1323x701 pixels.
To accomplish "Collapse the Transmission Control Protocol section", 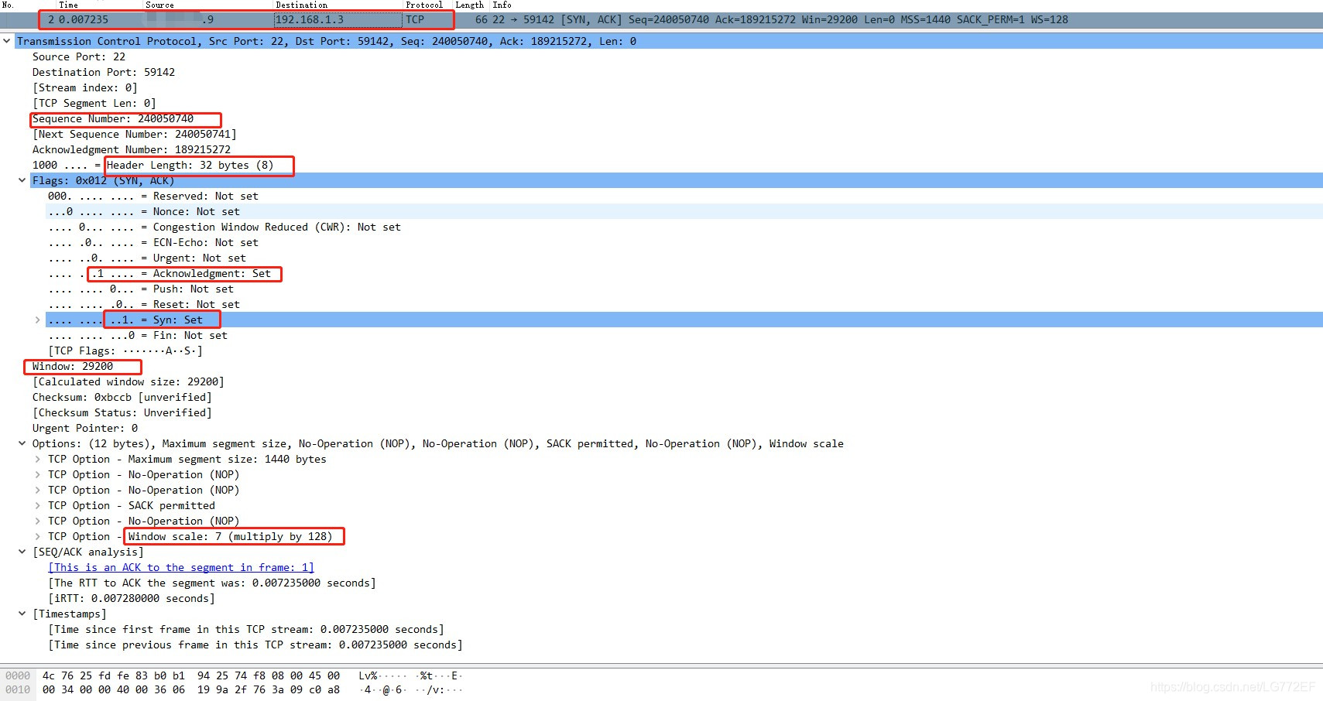I will point(7,41).
